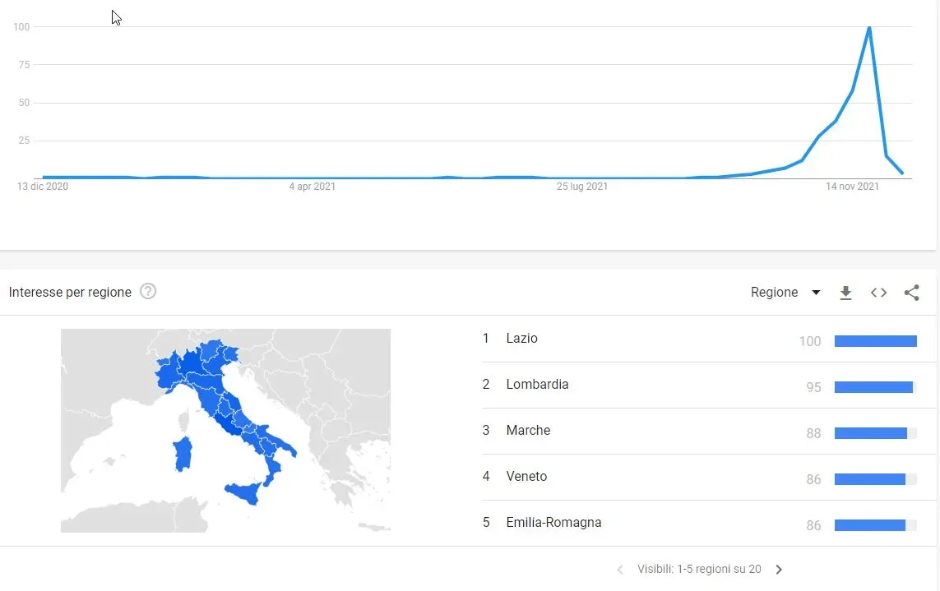This screenshot has width=940, height=591.
Task: Click the Interesse per regione heading
Action: pos(70,293)
